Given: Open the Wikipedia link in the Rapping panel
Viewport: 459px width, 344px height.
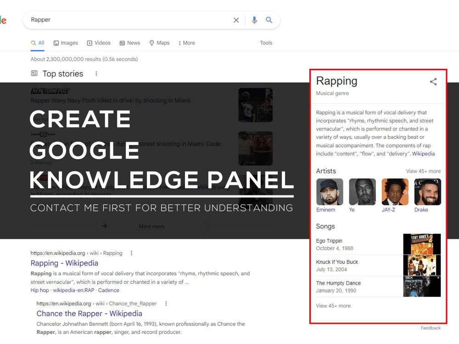Looking at the screenshot, I should [423, 154].
